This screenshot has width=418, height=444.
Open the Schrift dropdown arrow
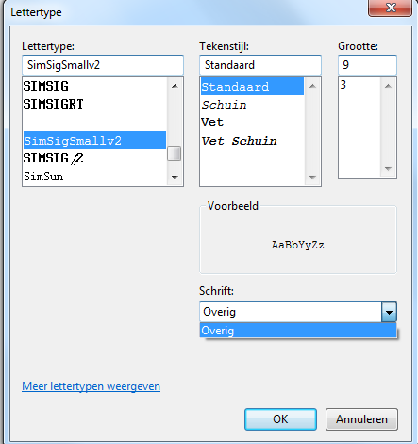click(389, 312)
